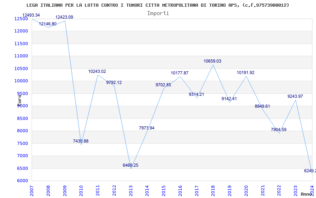Click x-axis year 2007
This screenshot has width=316, height=198.
pos(32,191)
